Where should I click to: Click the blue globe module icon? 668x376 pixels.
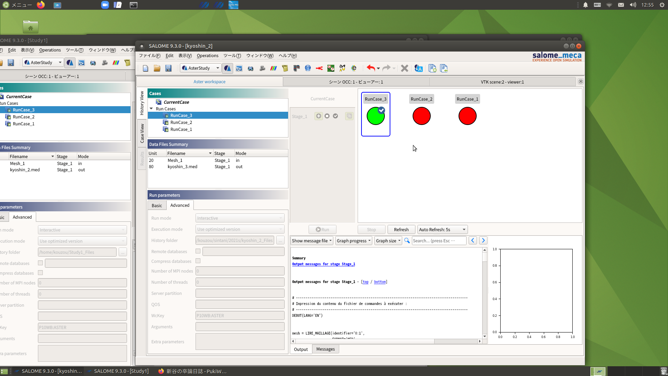[x=308, y=68]
